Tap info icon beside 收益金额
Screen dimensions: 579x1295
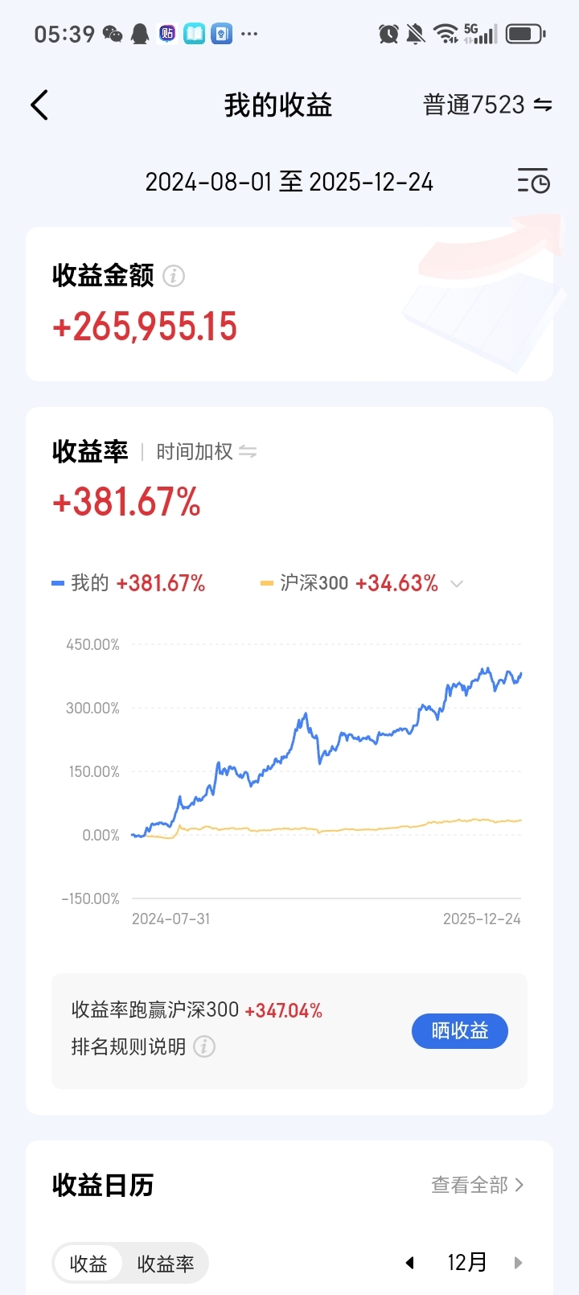point(174,276)
